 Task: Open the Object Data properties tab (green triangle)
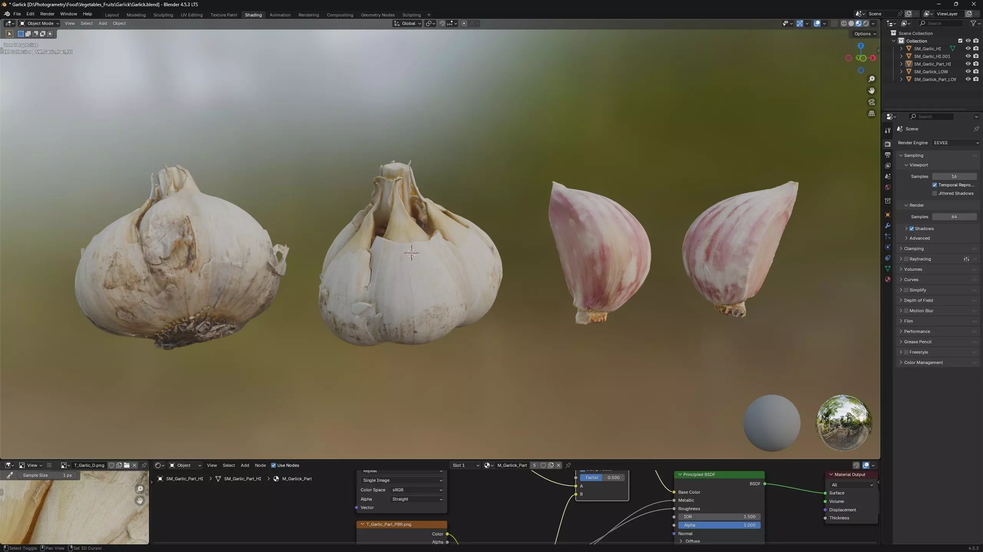tap(888, 269)
